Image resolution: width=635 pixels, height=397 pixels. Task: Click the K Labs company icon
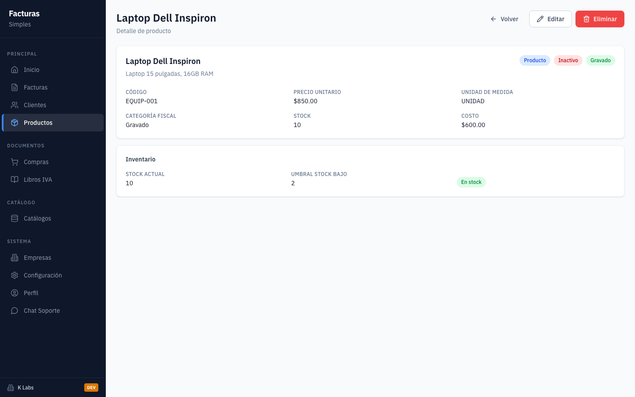[x=11, y=388]
